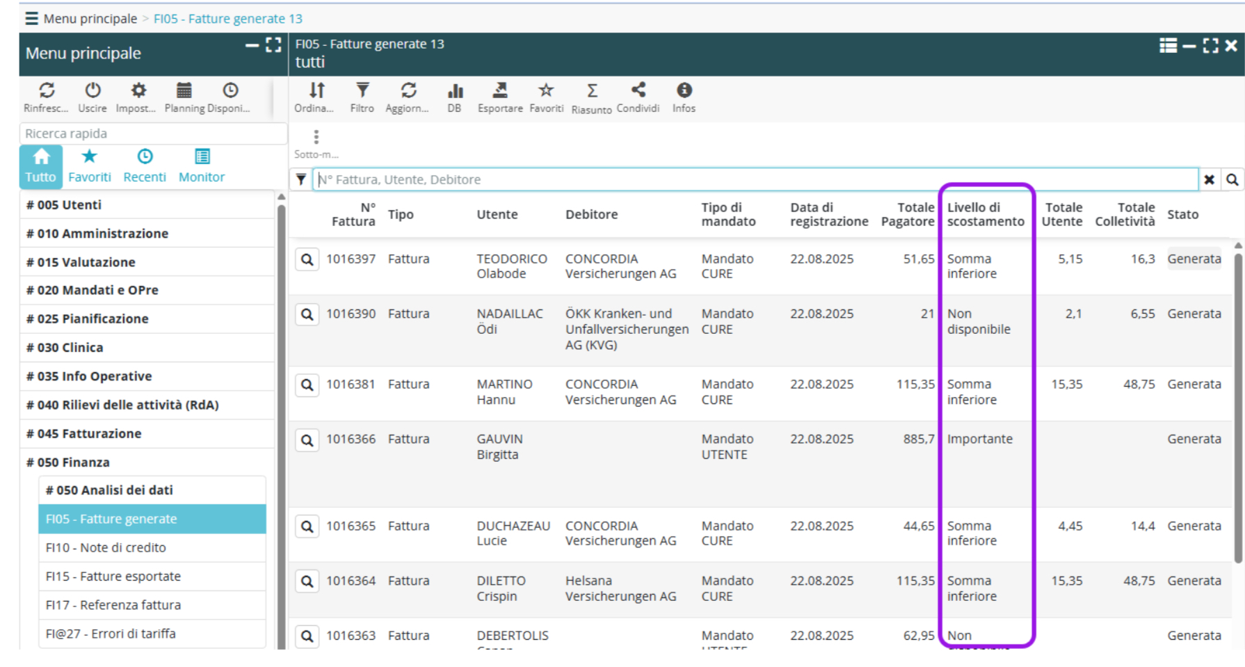The image size is (1245, 667).
Task: Open the DB chart icon
Action: click(x=455, y=91)
